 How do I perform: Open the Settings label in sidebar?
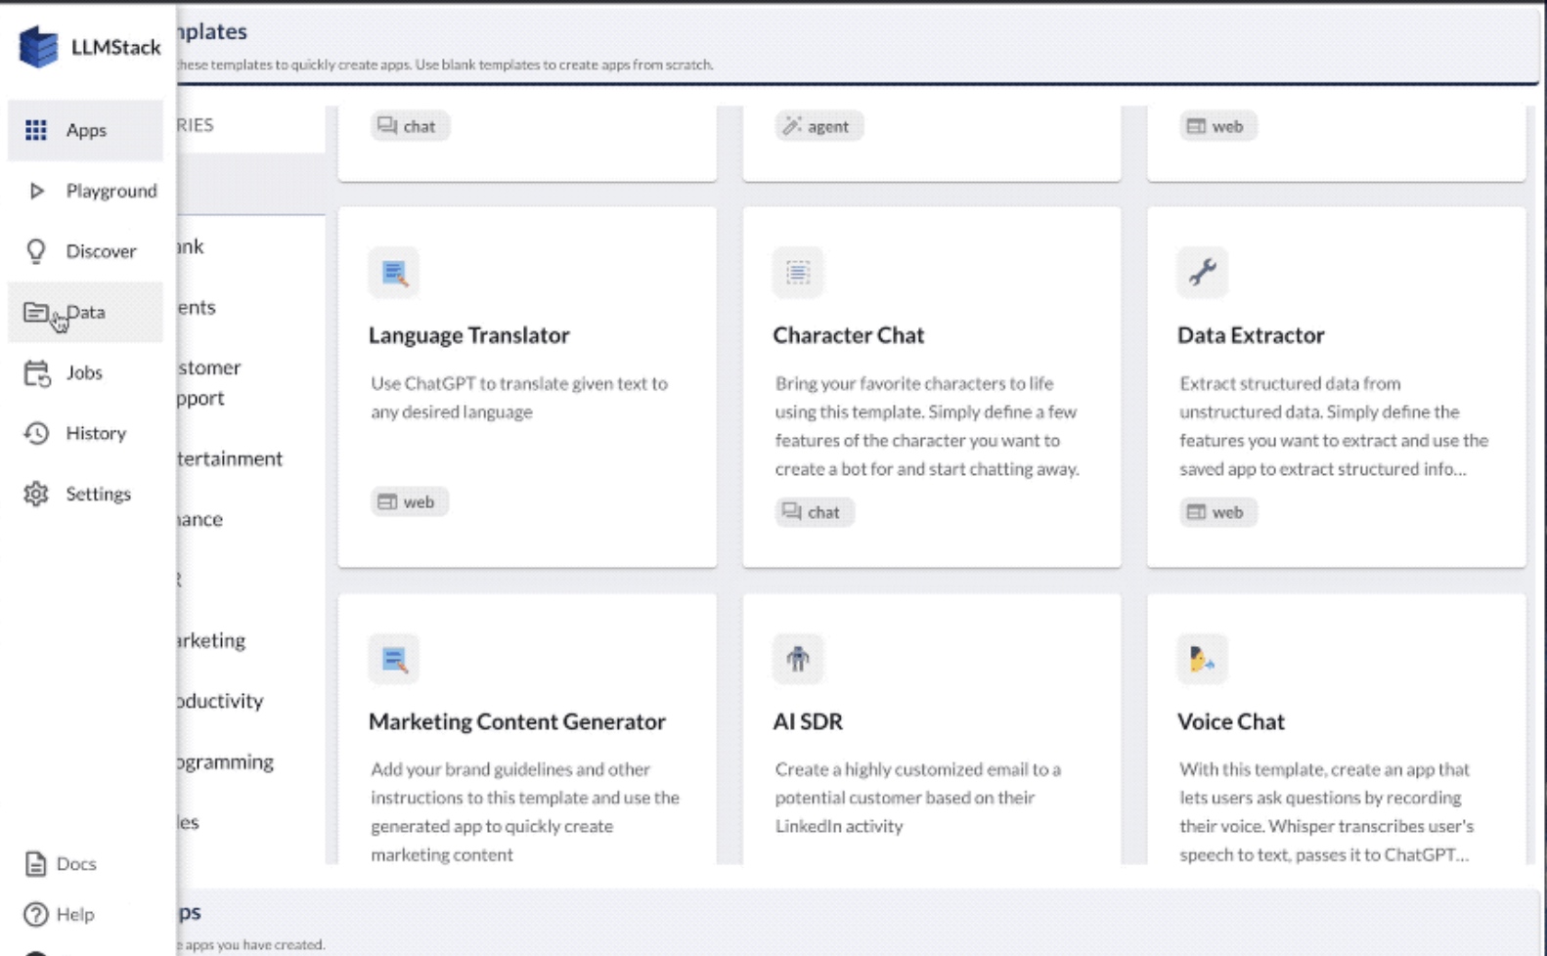(98, 494)
